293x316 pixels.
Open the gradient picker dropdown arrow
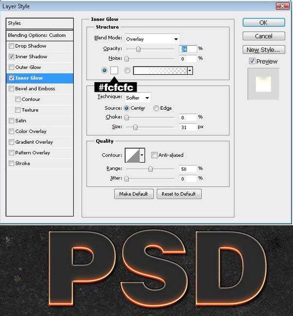tap(190, 70)
